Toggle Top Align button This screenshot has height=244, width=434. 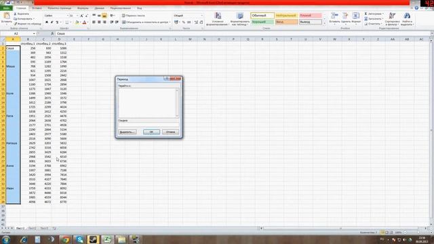coord(94,16)
